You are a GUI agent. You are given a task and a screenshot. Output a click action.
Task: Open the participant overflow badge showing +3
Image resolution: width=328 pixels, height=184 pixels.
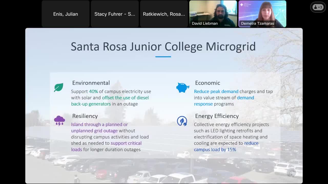(318, 7)
